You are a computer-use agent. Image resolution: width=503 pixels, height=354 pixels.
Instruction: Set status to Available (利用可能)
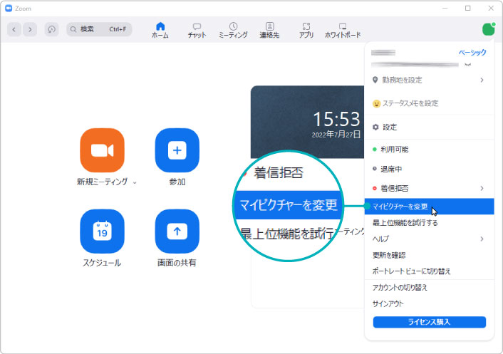coord(429,150)
